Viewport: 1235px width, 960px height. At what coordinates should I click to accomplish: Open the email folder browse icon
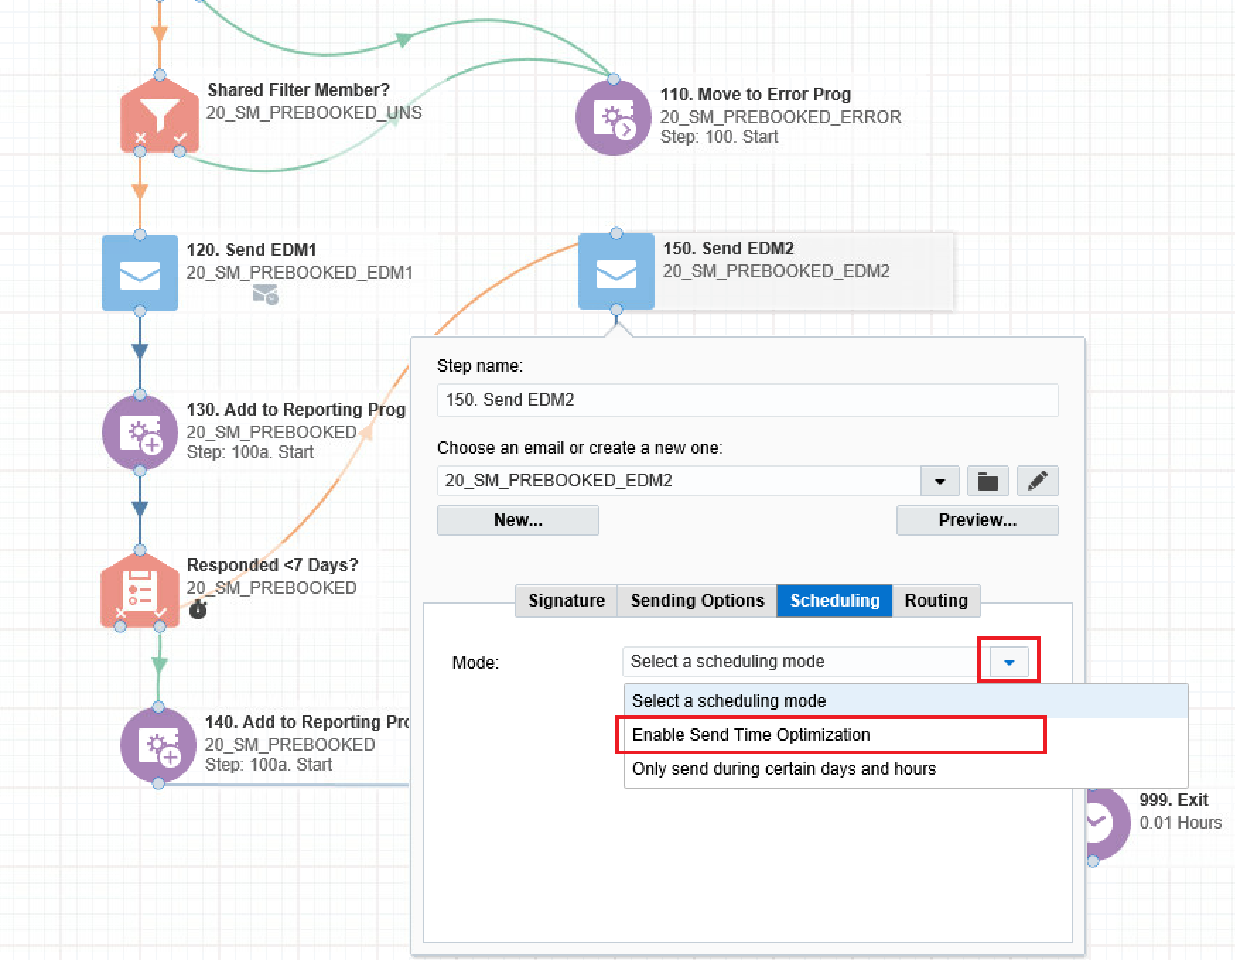click(x=988, y=481)
